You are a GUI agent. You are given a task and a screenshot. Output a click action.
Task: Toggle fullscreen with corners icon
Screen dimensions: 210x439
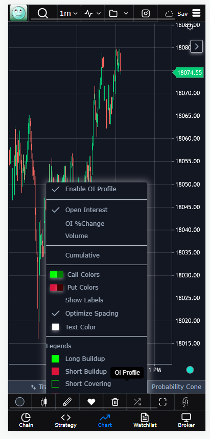[x=162, y=402]
